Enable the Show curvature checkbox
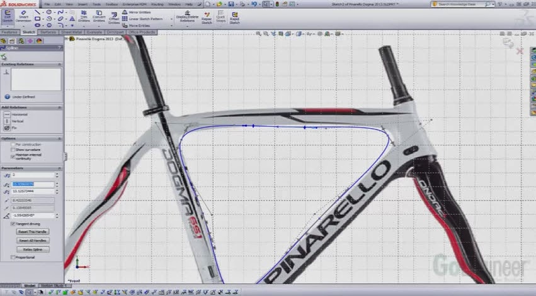Viewport: 536px width, 296px height. click(13, 150)
